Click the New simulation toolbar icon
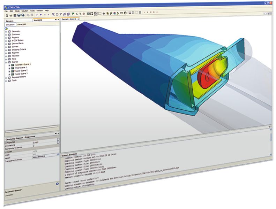This screenshot has height=209, width=276. coord(7,15)
